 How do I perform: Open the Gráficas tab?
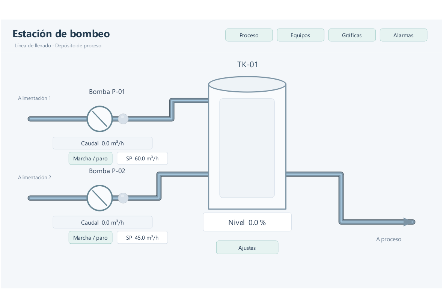(x=352, y=35)
